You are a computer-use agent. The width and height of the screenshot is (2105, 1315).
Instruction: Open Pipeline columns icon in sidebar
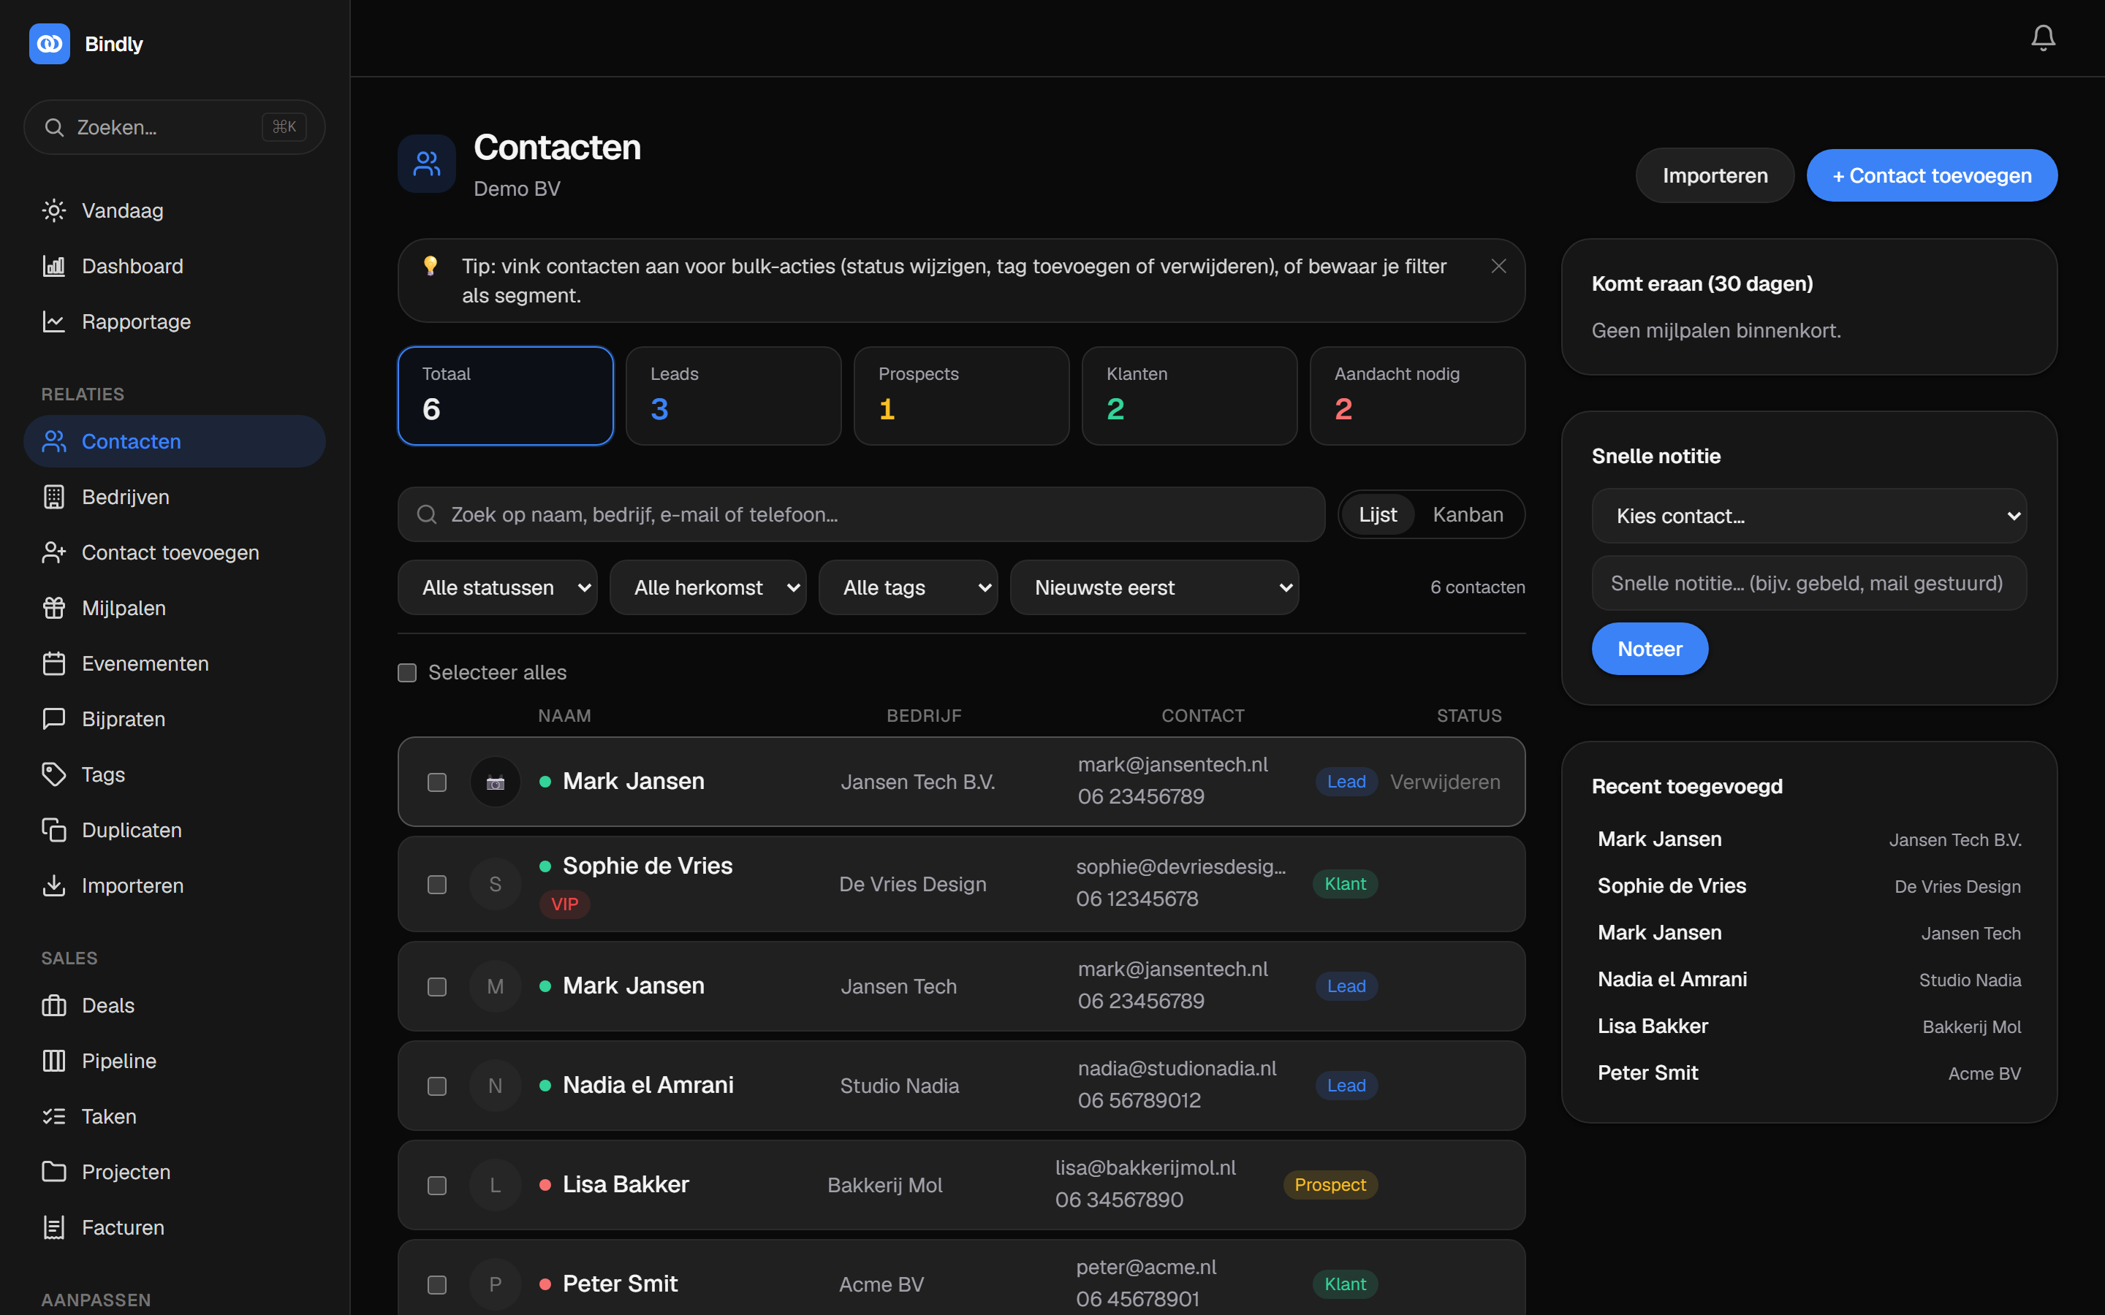tap(54, 1060)
